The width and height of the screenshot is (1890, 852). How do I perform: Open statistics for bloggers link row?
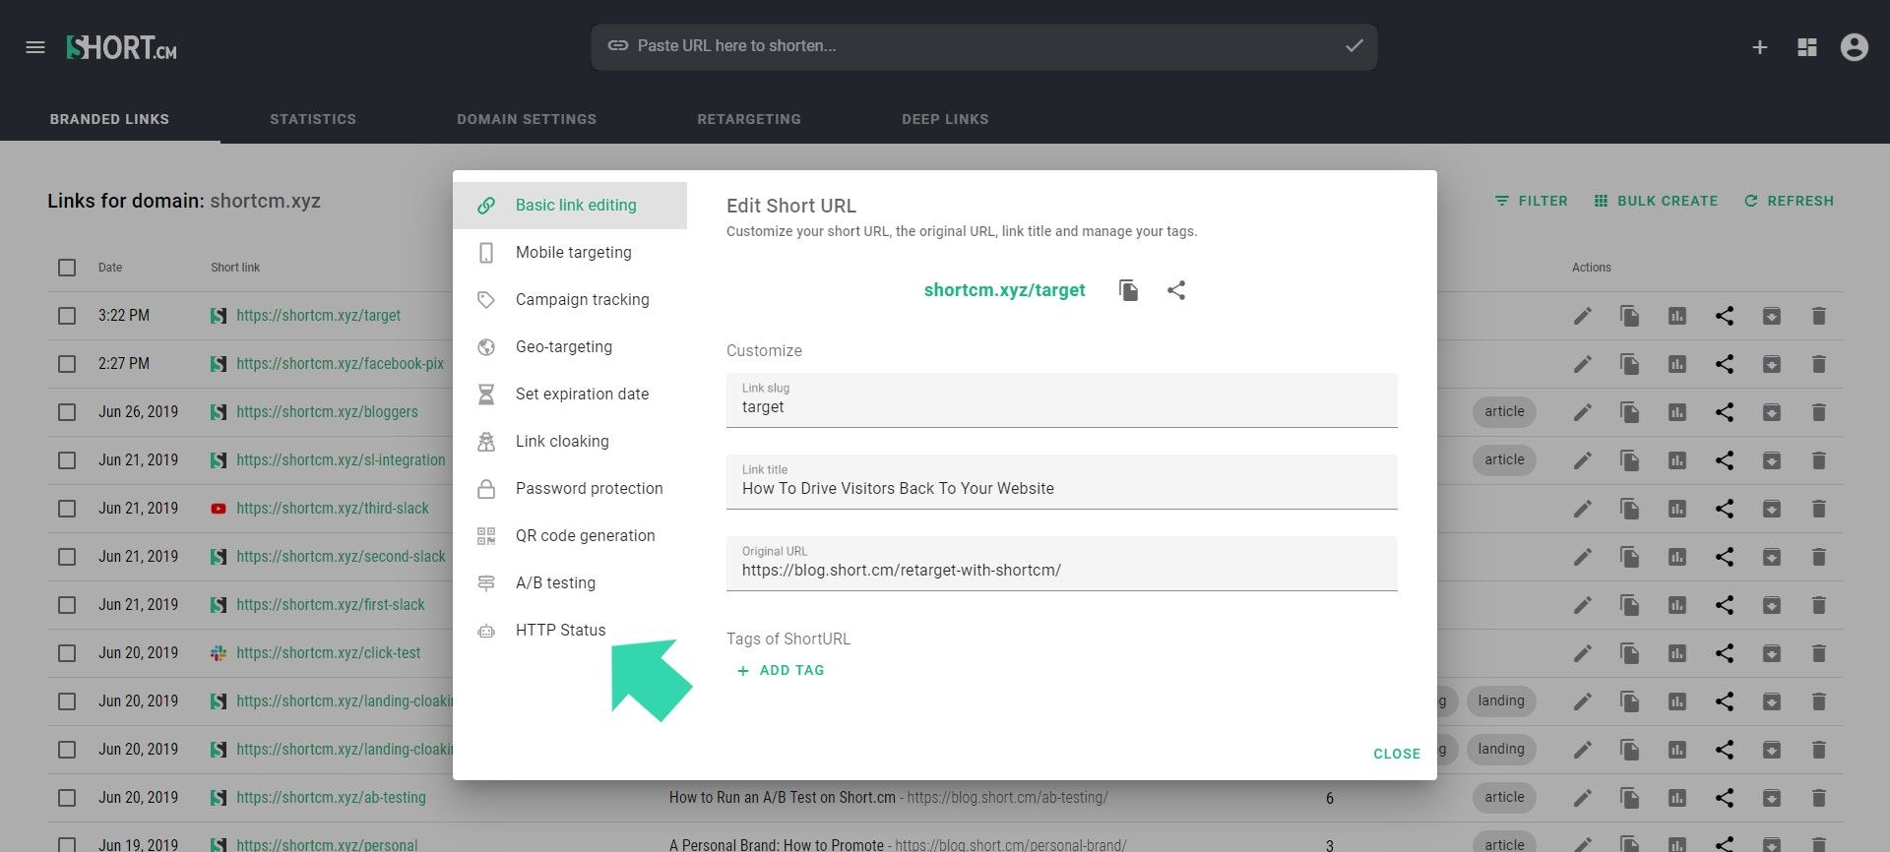(x=1677, y=412)
